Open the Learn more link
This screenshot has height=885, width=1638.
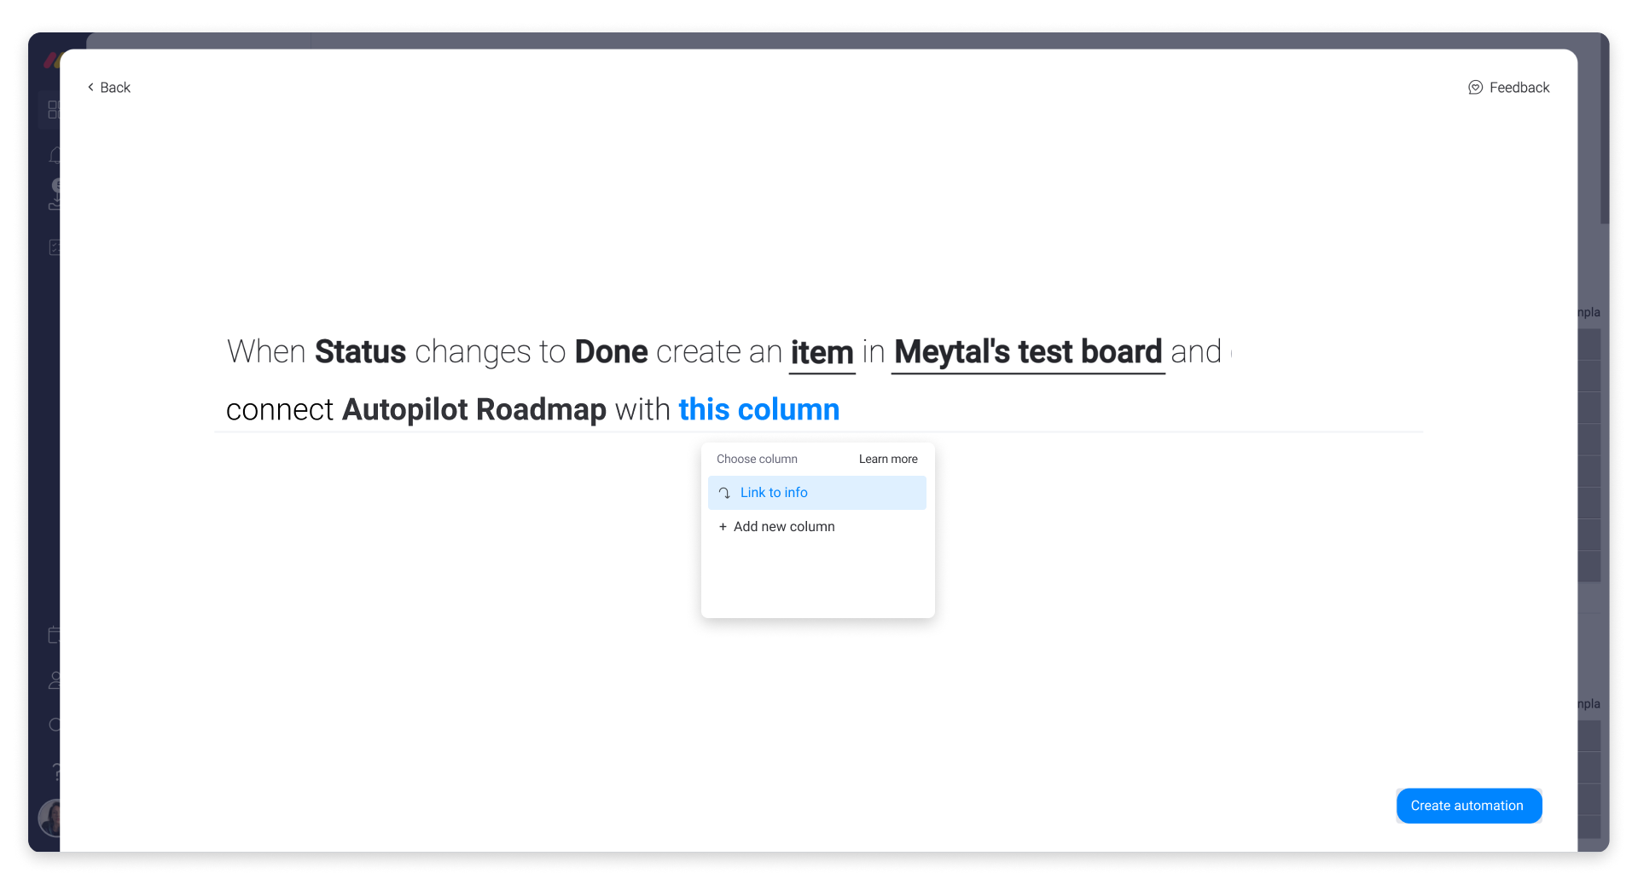[x=888, y=459]
